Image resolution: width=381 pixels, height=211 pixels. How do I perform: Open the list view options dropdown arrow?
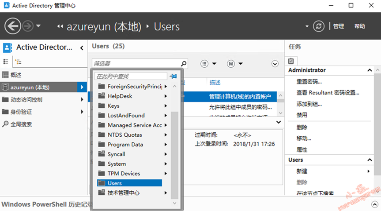214,64
